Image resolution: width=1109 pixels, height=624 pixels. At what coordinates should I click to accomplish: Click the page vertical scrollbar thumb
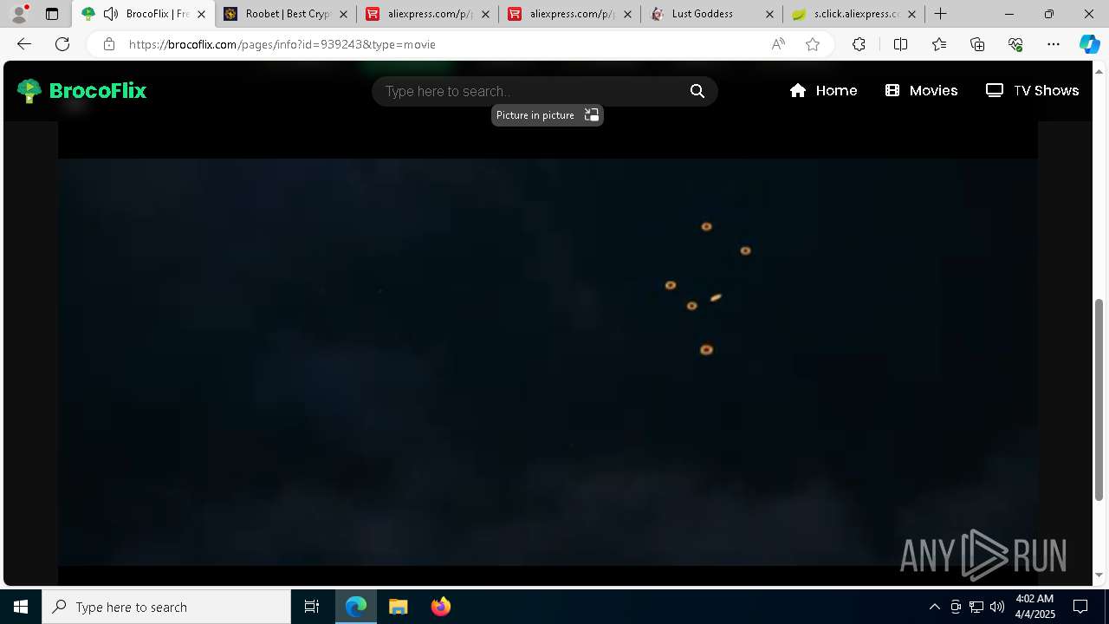click(1099, 400)
